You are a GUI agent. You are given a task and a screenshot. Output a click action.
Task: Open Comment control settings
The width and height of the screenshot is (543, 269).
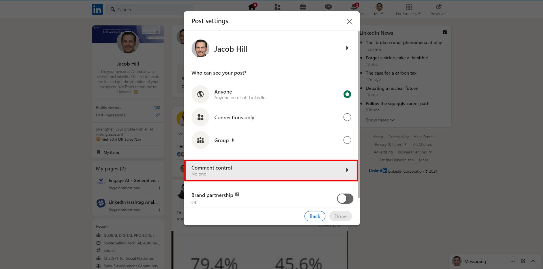coord(271,170)
